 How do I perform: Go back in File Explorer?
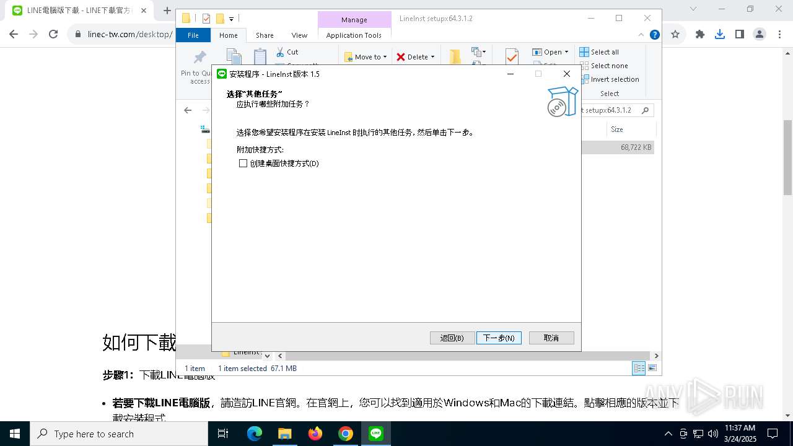click(188, 110)
